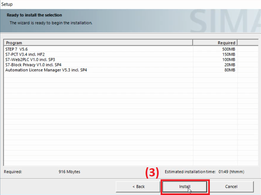
Task: Click the Ready to install the selection heading
Action: coord(34,15)
